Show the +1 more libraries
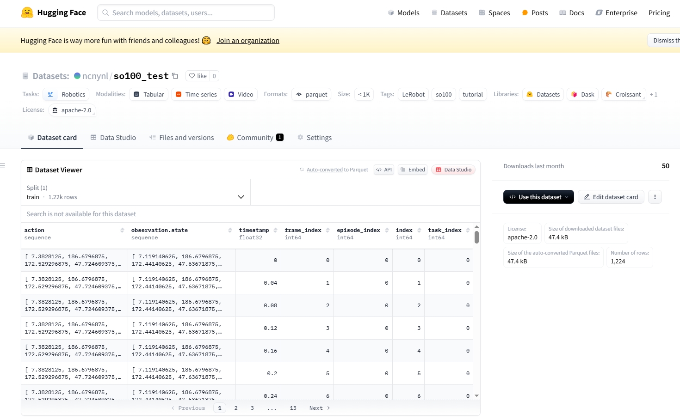Viewport: 680px width, 420px height. pos(653,94)
